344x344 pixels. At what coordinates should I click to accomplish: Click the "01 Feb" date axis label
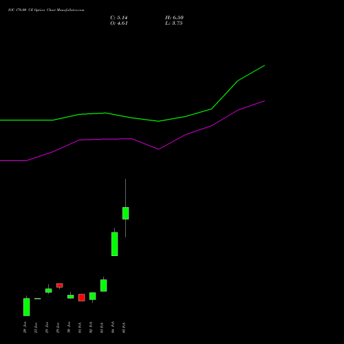[x=80, y=327]
